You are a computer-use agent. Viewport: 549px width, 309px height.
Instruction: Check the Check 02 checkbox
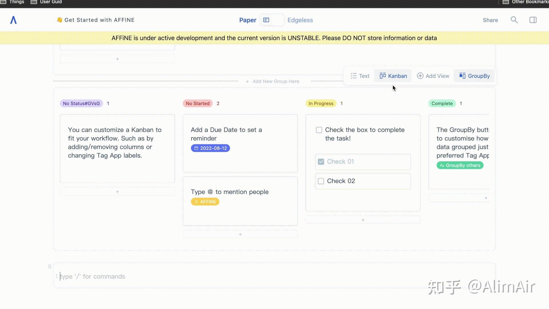pos(321,181)
